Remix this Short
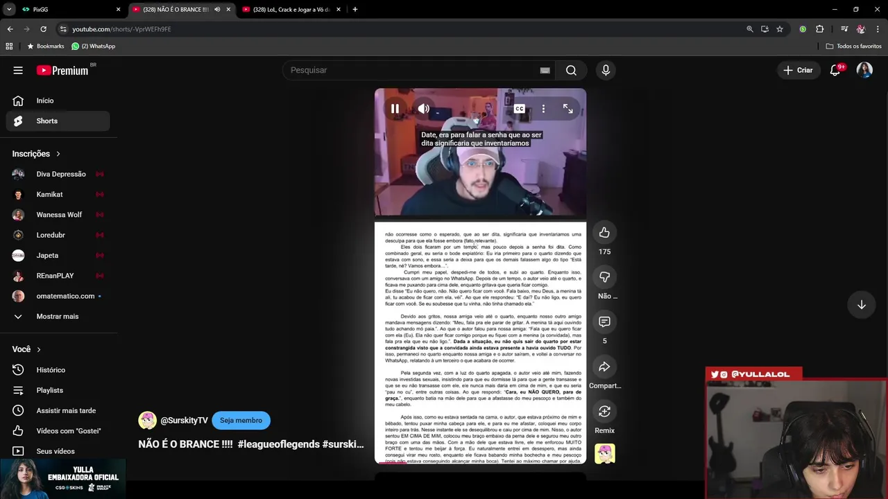 click(604, 412)
